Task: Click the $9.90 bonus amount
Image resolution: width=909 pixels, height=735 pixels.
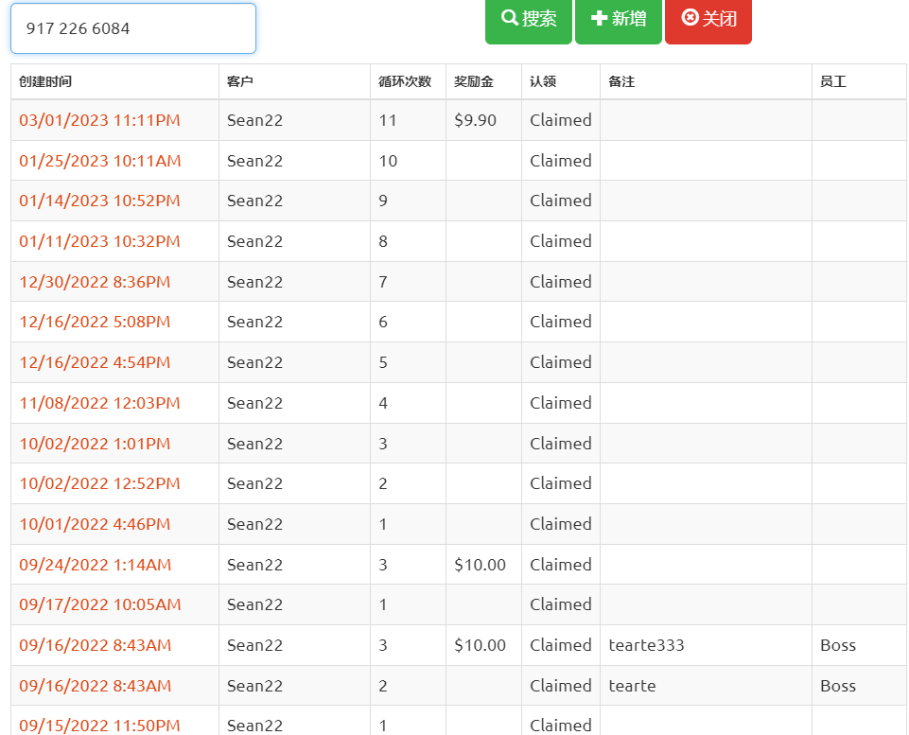Action: tap(476, 120)
